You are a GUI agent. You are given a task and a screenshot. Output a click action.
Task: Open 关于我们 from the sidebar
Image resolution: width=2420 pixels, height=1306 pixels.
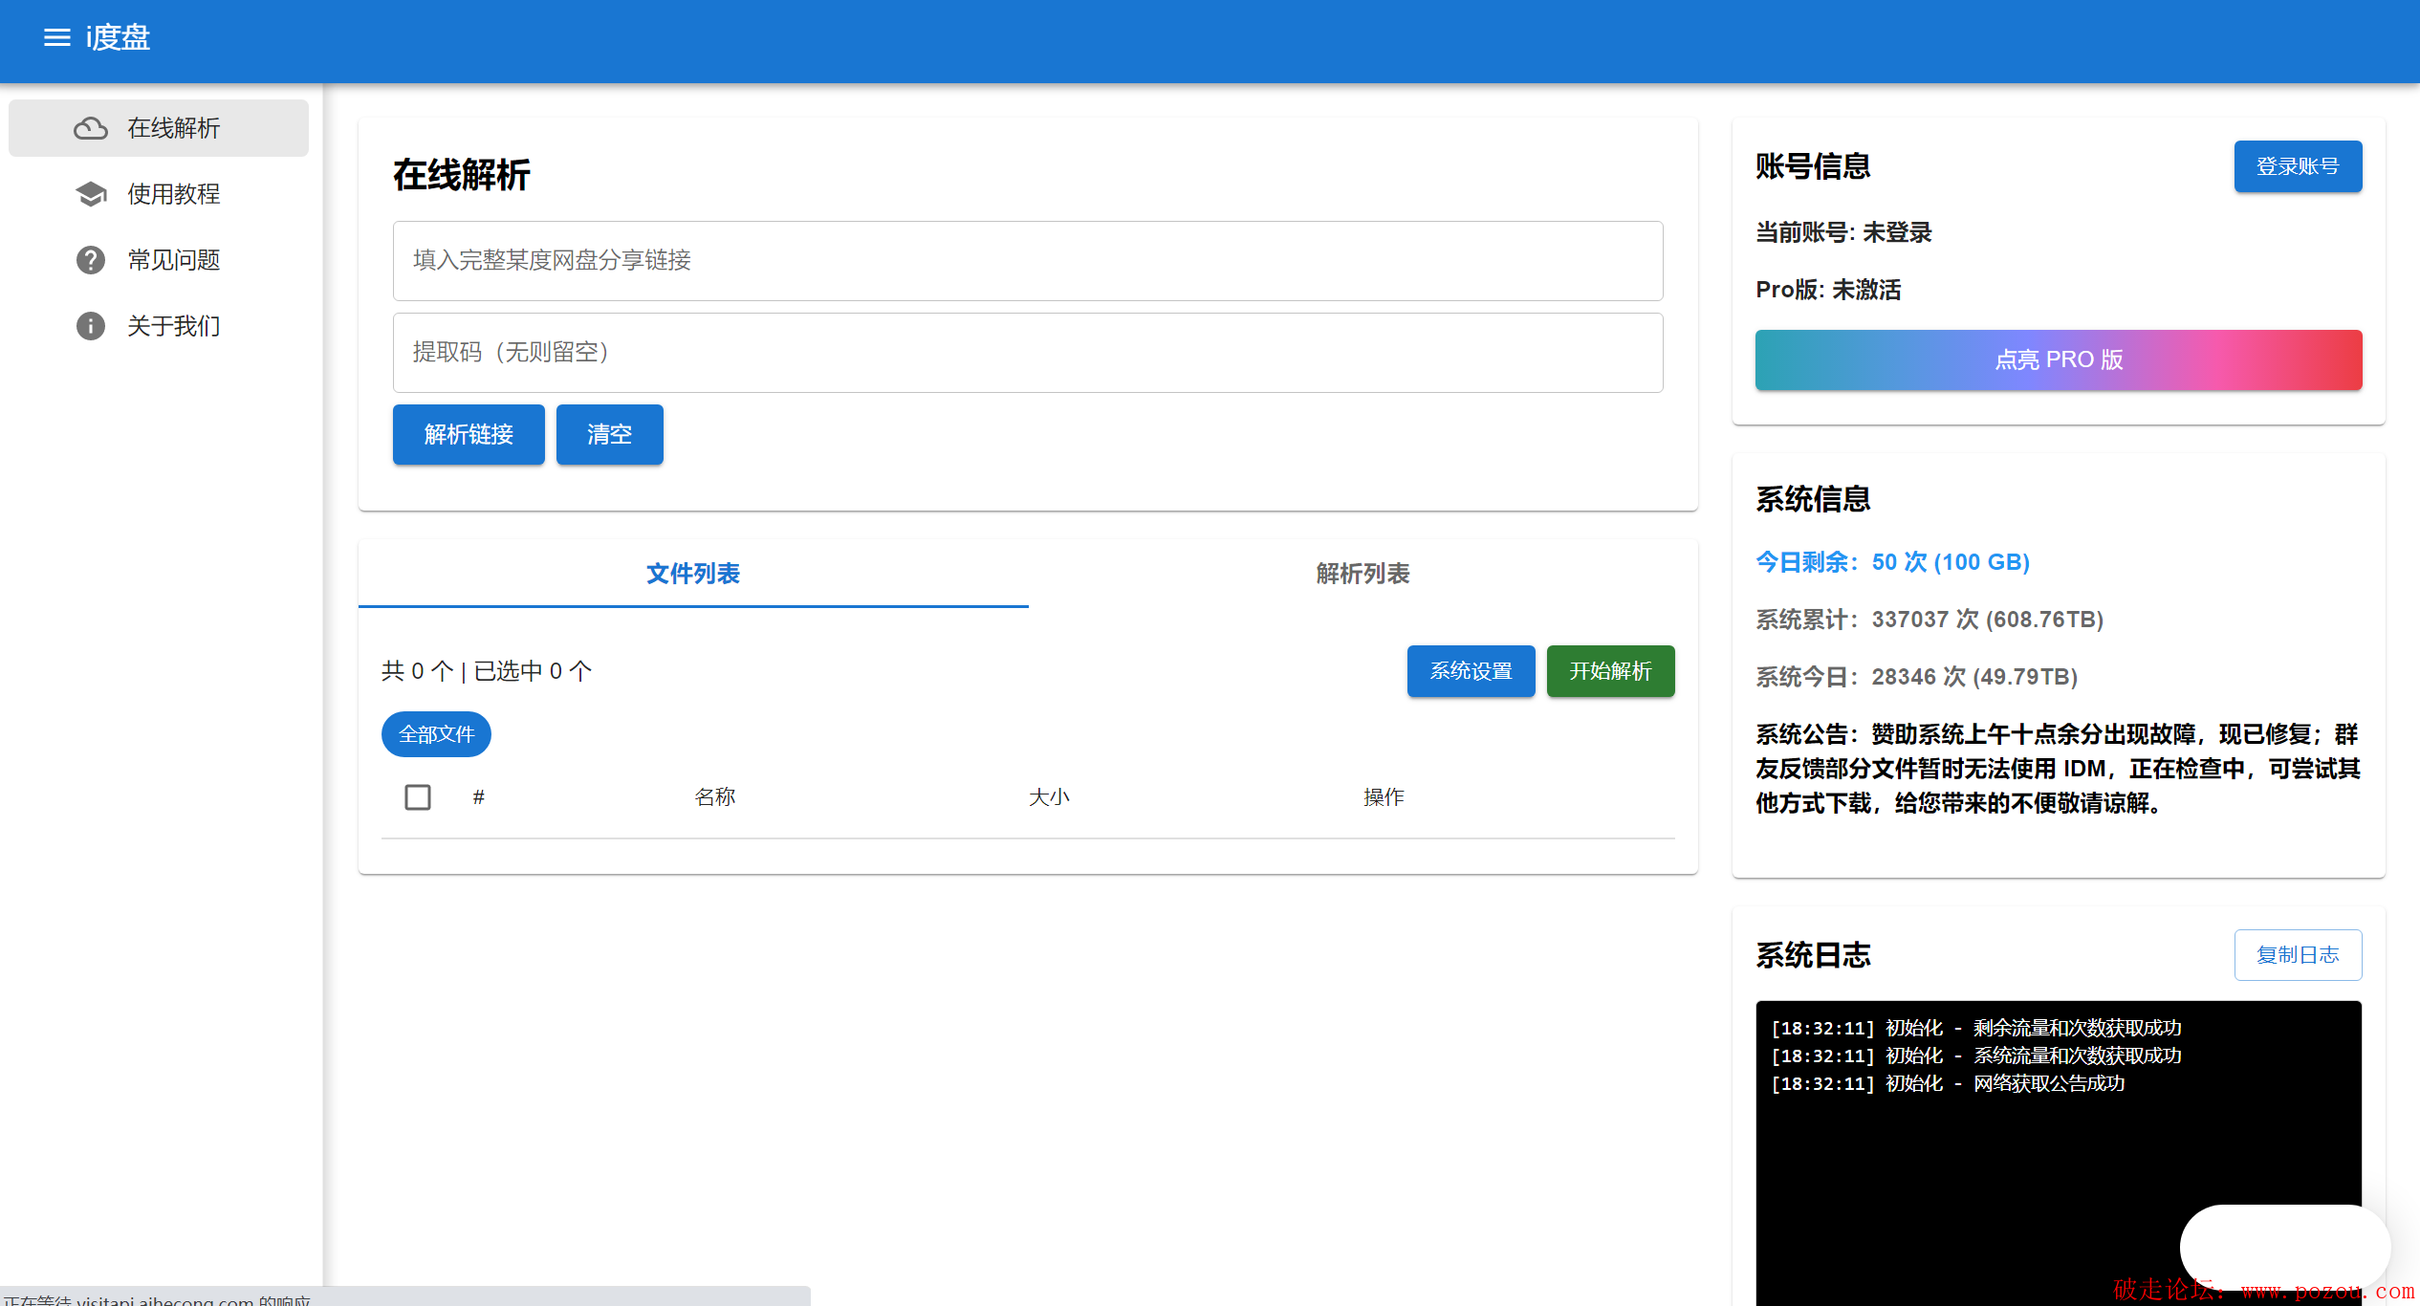[173, 326]
